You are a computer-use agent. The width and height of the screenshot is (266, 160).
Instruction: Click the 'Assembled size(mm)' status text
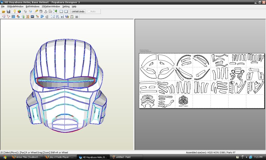tap(211, 152)
